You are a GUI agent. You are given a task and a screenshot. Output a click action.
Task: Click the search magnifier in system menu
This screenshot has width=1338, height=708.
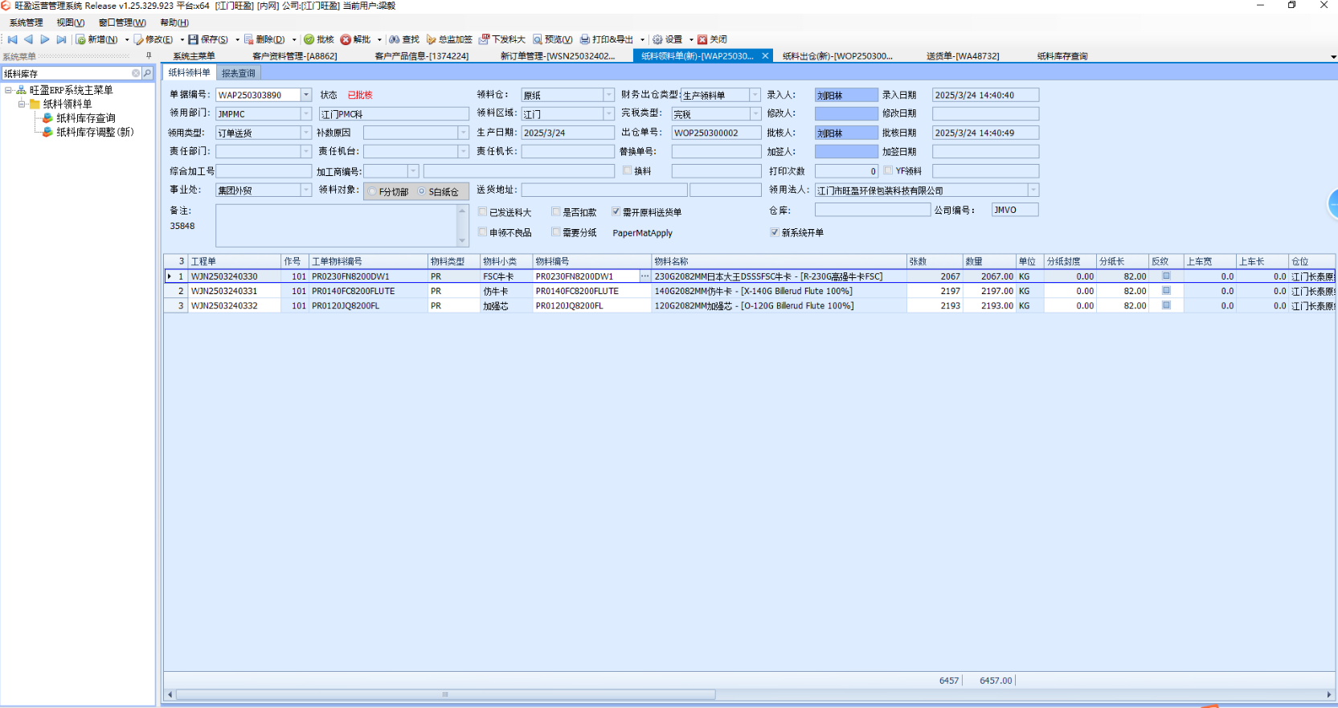(147, 73)
